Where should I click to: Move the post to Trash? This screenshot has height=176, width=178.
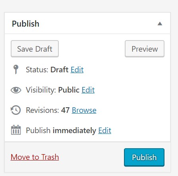click(x=35, y=157)
